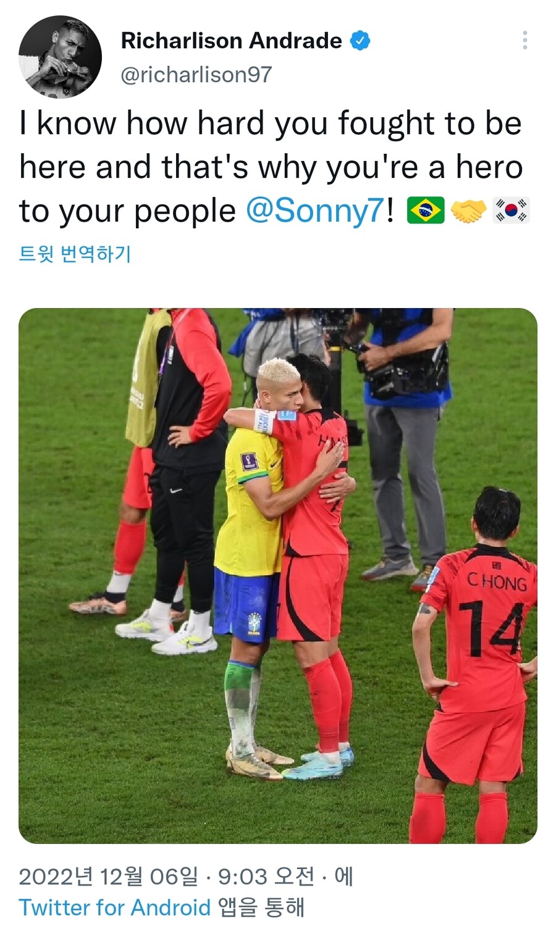Click the 2022년 12월 06일 date

pyautogui.click(x=109, y=877)
